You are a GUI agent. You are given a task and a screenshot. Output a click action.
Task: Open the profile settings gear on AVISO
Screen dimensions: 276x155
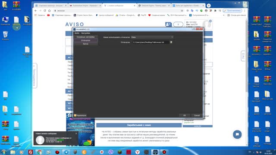pyautogui.click(x=210, y=21)
